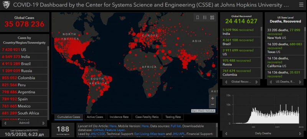Next arrow in US Deaths panel
The width and height of the screenshot is (307, 139).
[300, 82]
